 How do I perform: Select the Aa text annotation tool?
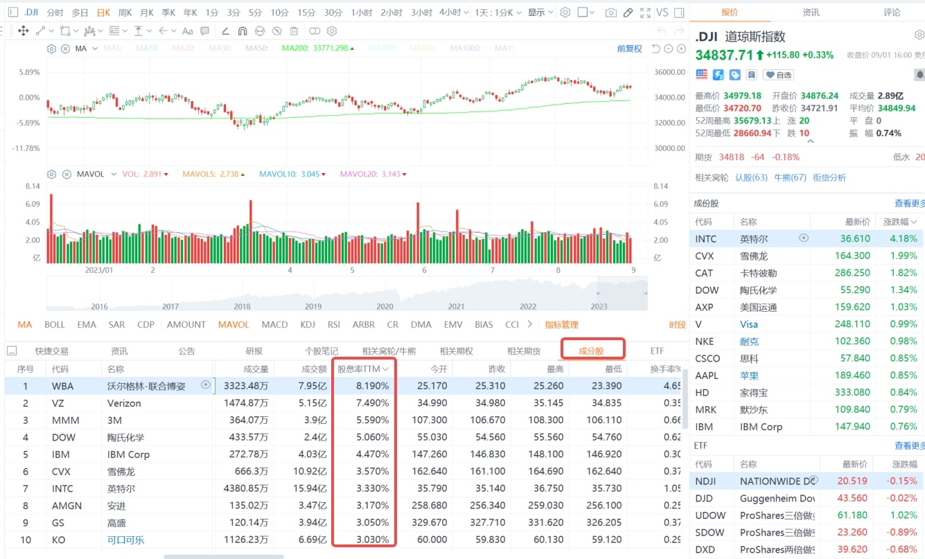point(187,31)
